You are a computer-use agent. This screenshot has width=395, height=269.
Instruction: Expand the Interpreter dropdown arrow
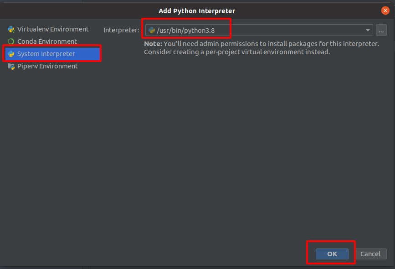(x=368, y=31)
